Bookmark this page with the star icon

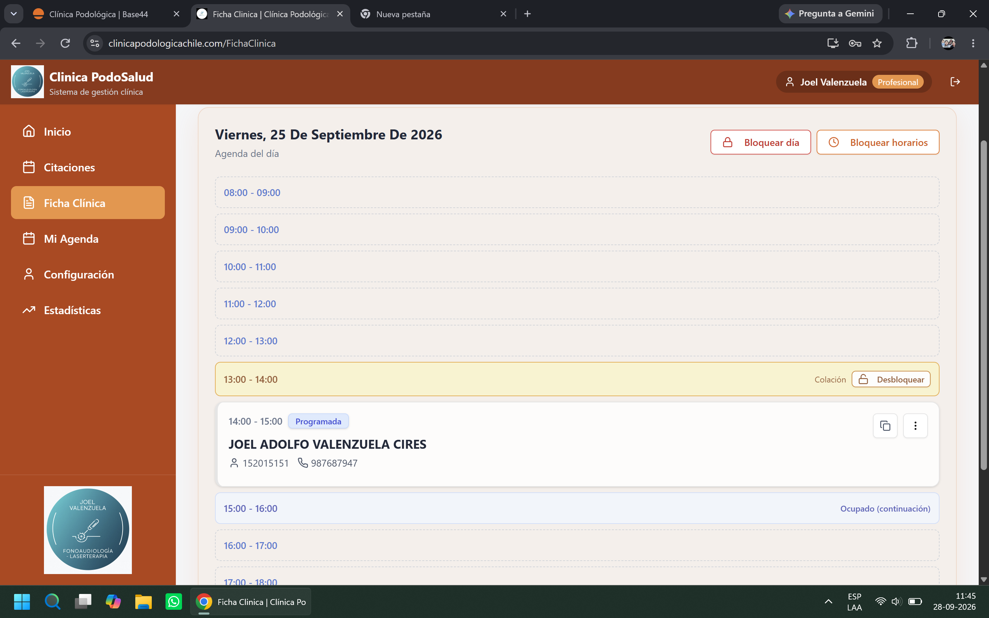tap(877, 43)
